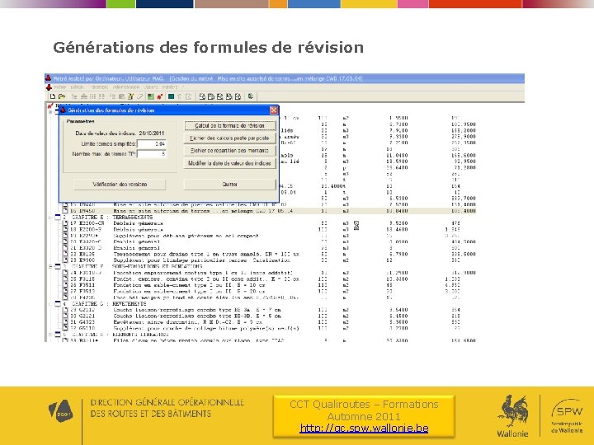This screenshot has width=594, height=445.
Task: Click the Limite termes simplifiés input field
Action: [152, 143]
